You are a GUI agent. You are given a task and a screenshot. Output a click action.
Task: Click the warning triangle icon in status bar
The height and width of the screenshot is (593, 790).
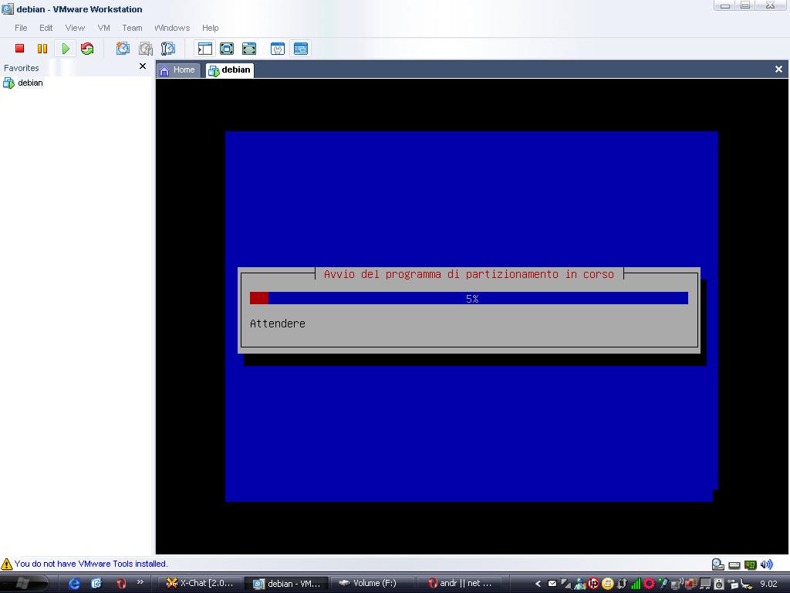click(6, 564)
